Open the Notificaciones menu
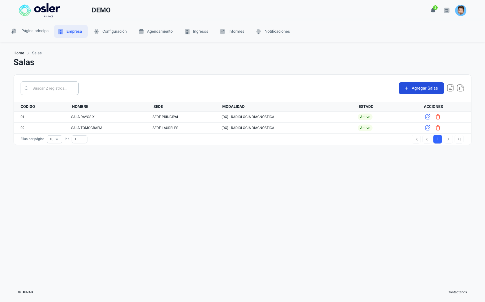The height and width of the screenshot is (302, 485). coord(273,31)
